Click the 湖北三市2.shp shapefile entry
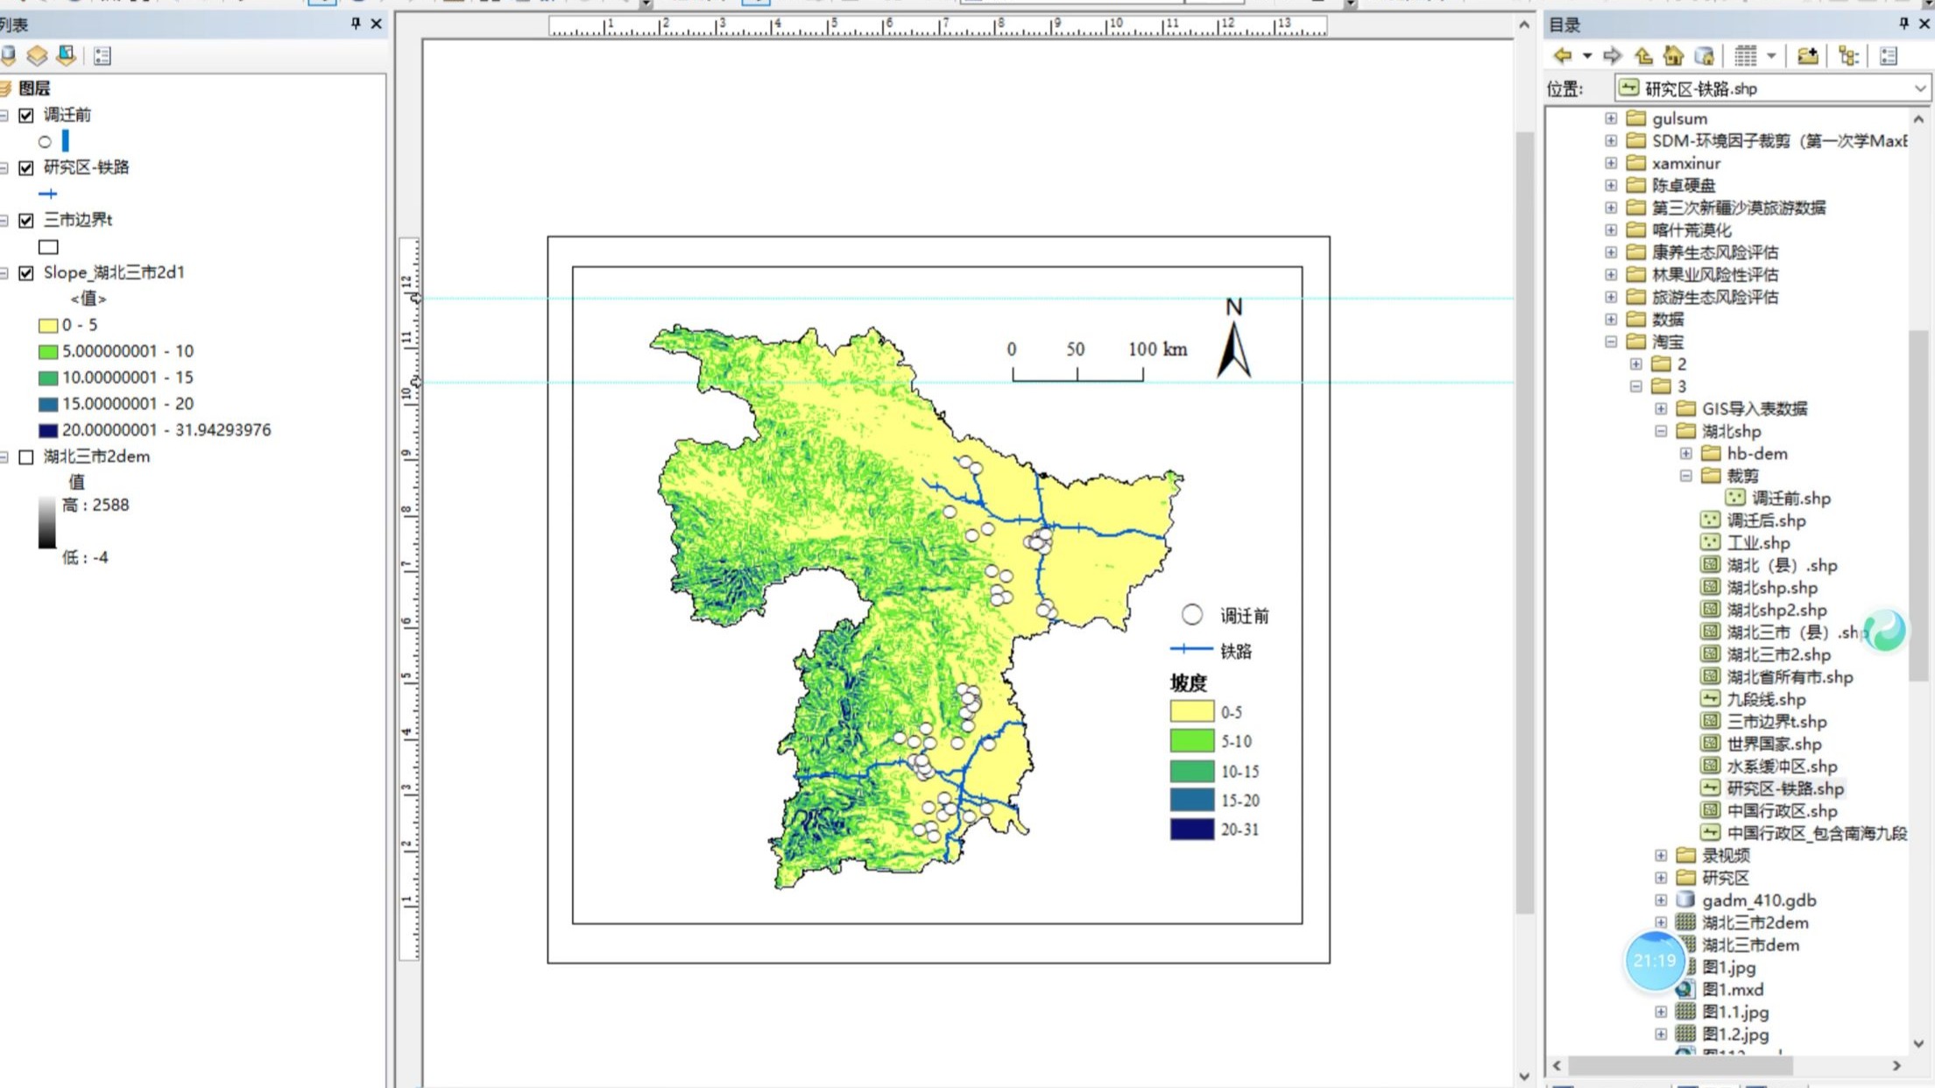This screenshot has height=1088, width=1935. pyautogui.click(x=1779, y=654)
